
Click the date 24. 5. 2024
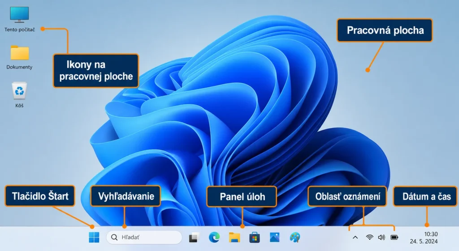pyautogui.click(x=424, y=241)
